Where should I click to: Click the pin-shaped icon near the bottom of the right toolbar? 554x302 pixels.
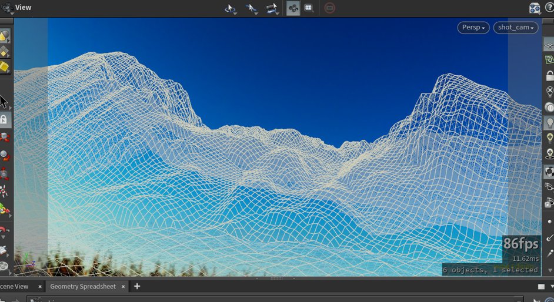549,253
